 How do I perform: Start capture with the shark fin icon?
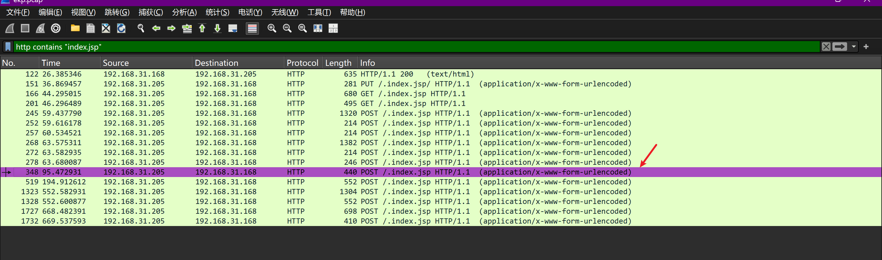point(10,28)
